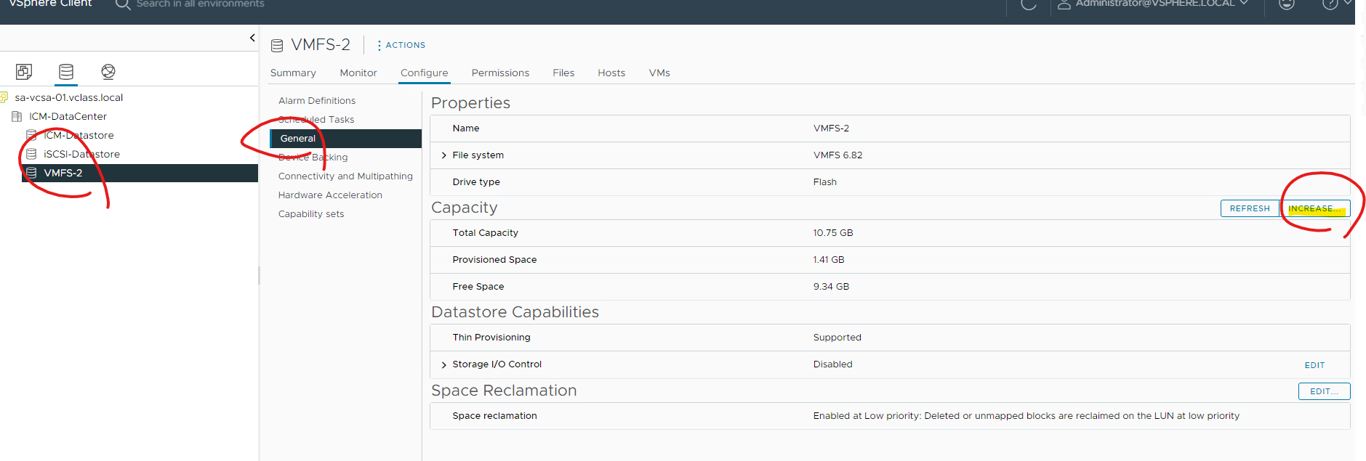1366x461 pixels.
Task: Click the vCenter server icon for sa-vcsa-01
Action: (x=4, y=97)
